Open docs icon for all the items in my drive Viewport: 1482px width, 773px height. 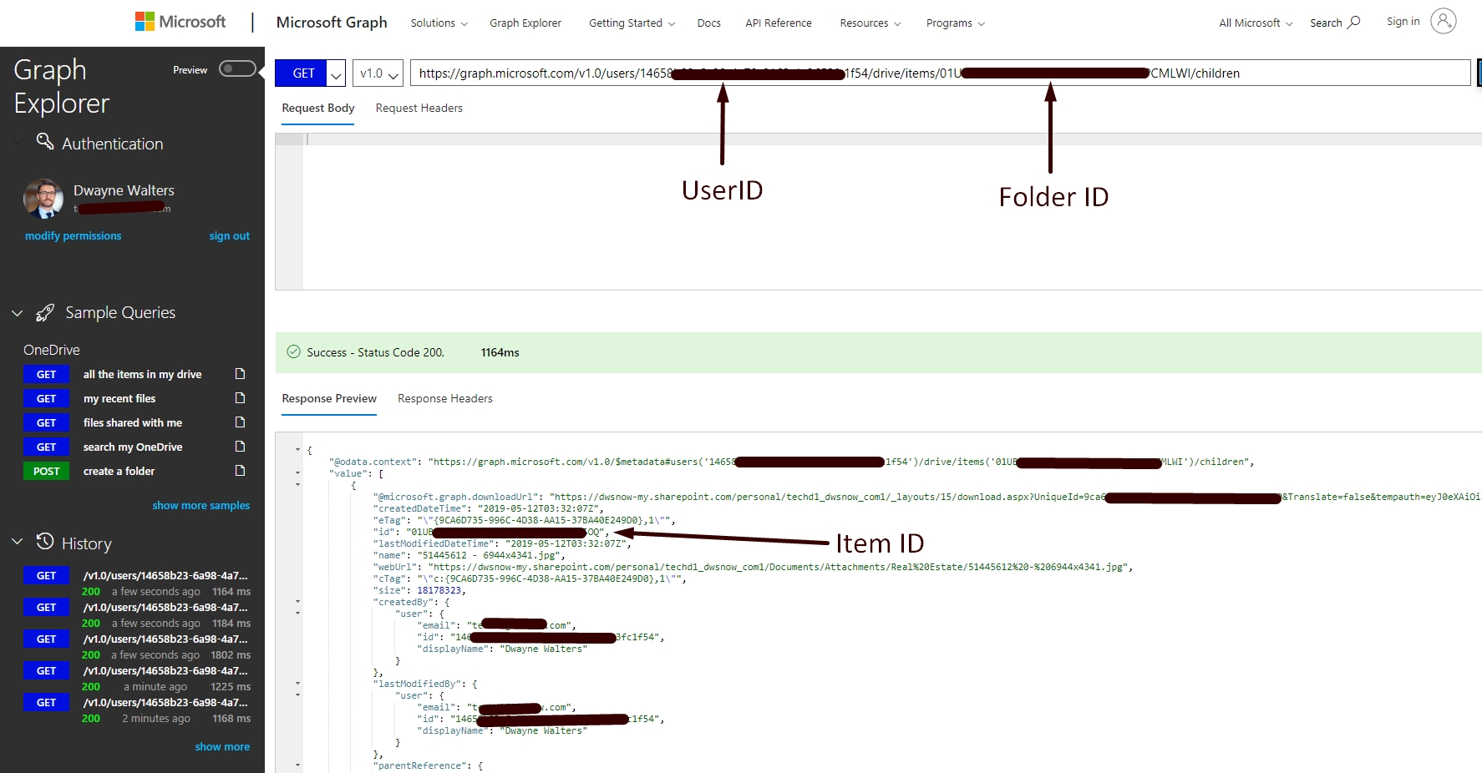(x=240, y=374)
